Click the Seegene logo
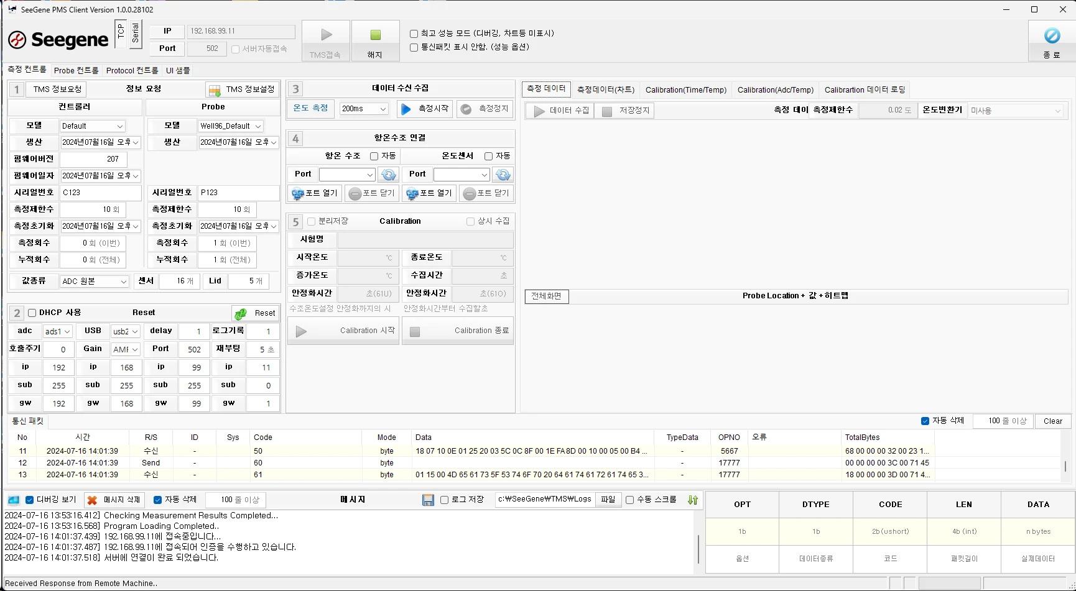Image resolution: width=1076 pixels, height=591 pixels. 58,40
